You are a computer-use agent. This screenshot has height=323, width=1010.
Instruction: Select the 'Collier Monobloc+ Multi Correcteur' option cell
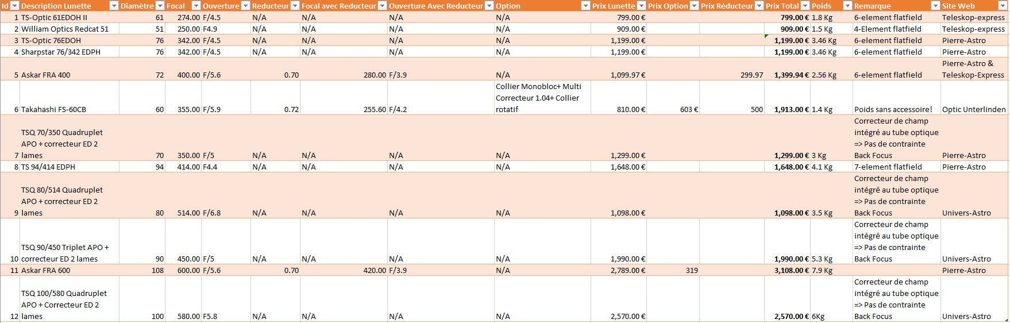pos(542,98)
